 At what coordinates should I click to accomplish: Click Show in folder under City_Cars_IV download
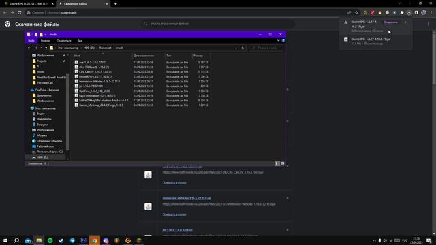[174, 182]
